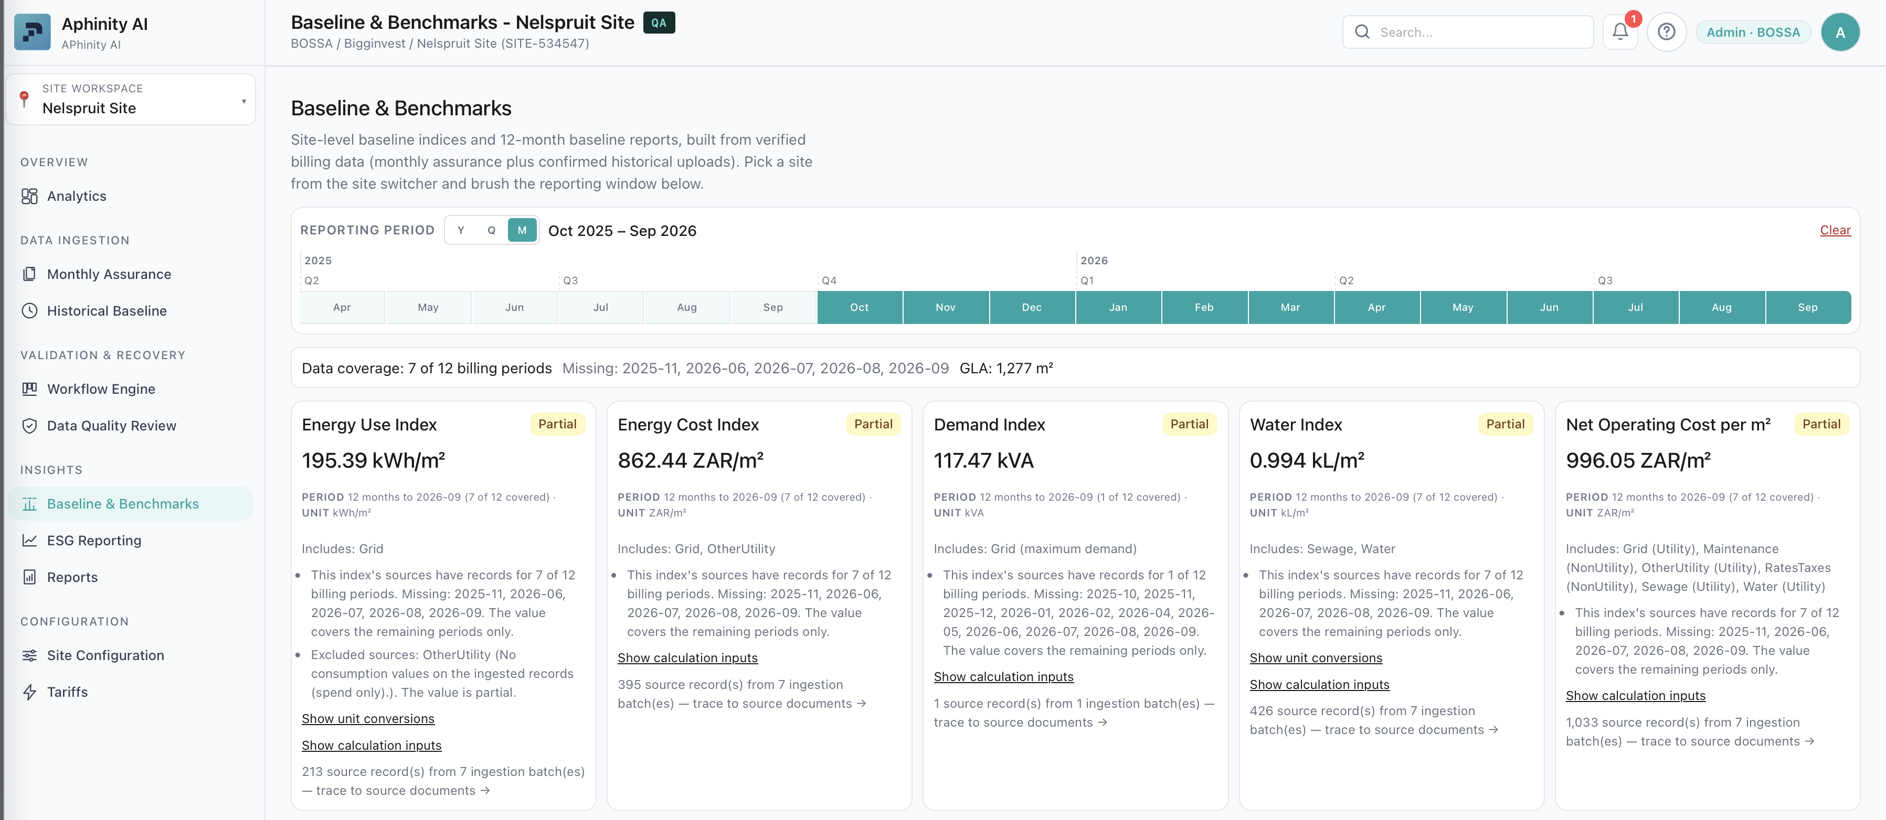Click the Search input field
Image resolution: width=1886 pixels, height=820 pixels.
[x=1468, y=32]
